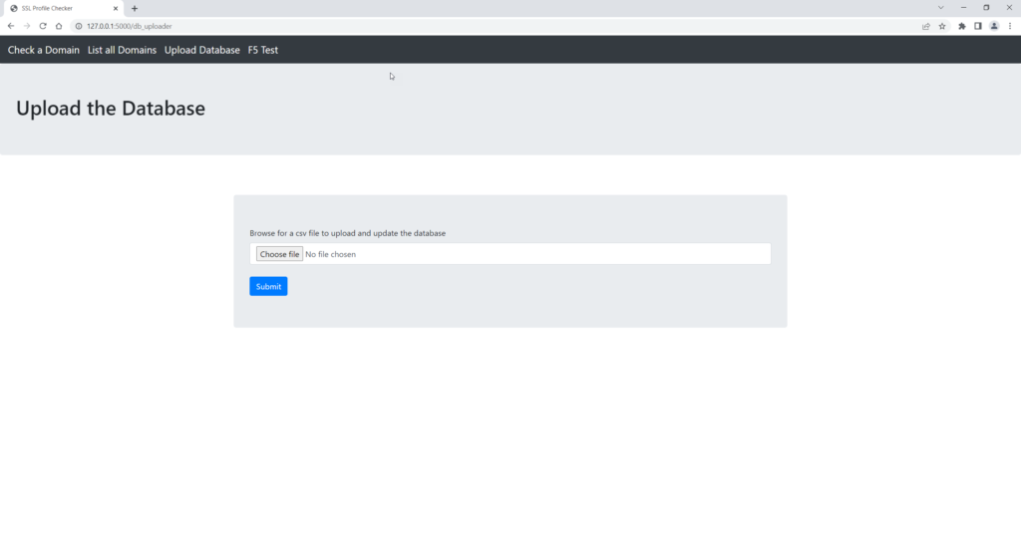This screenshot has width=1021, height=554.
Task: Bookmark this page with the star icon
Action: (942, 26)
